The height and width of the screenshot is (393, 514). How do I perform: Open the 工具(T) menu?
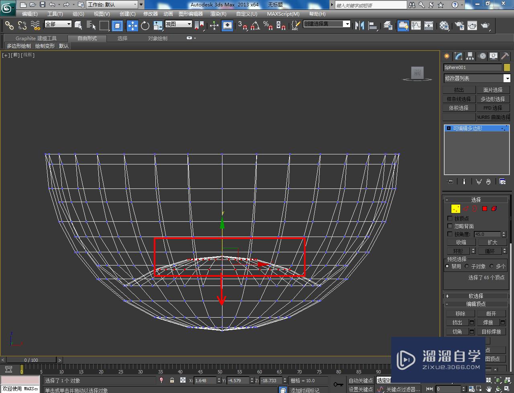coord(55,14)
